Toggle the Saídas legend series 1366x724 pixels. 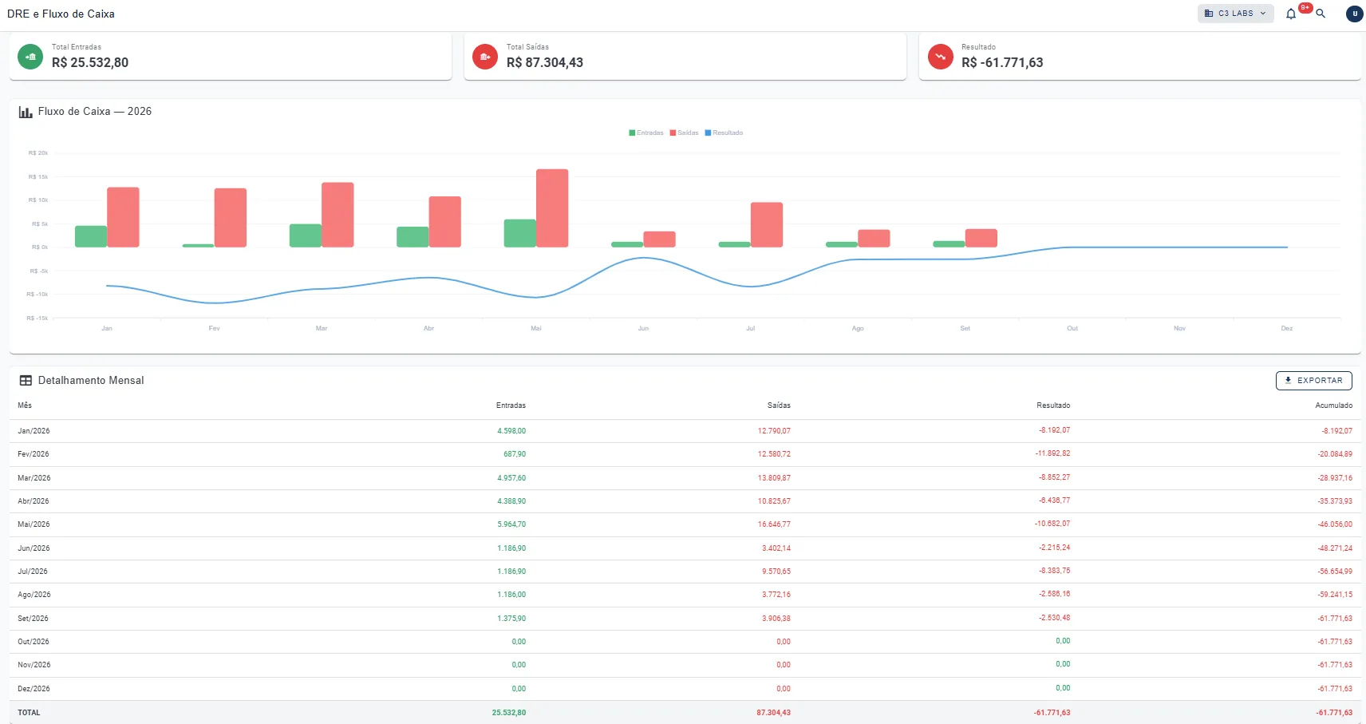[x=684, y=133]
